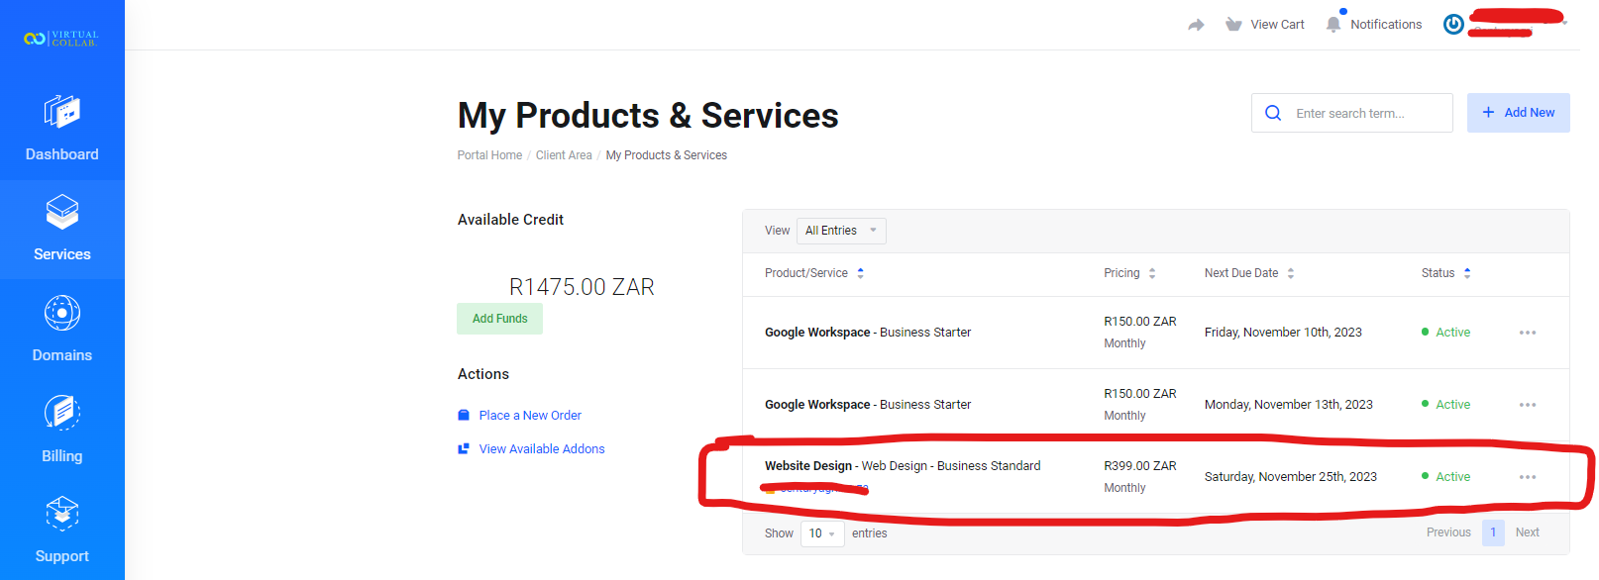Open the Services sidebar icon

coord(61,212)
